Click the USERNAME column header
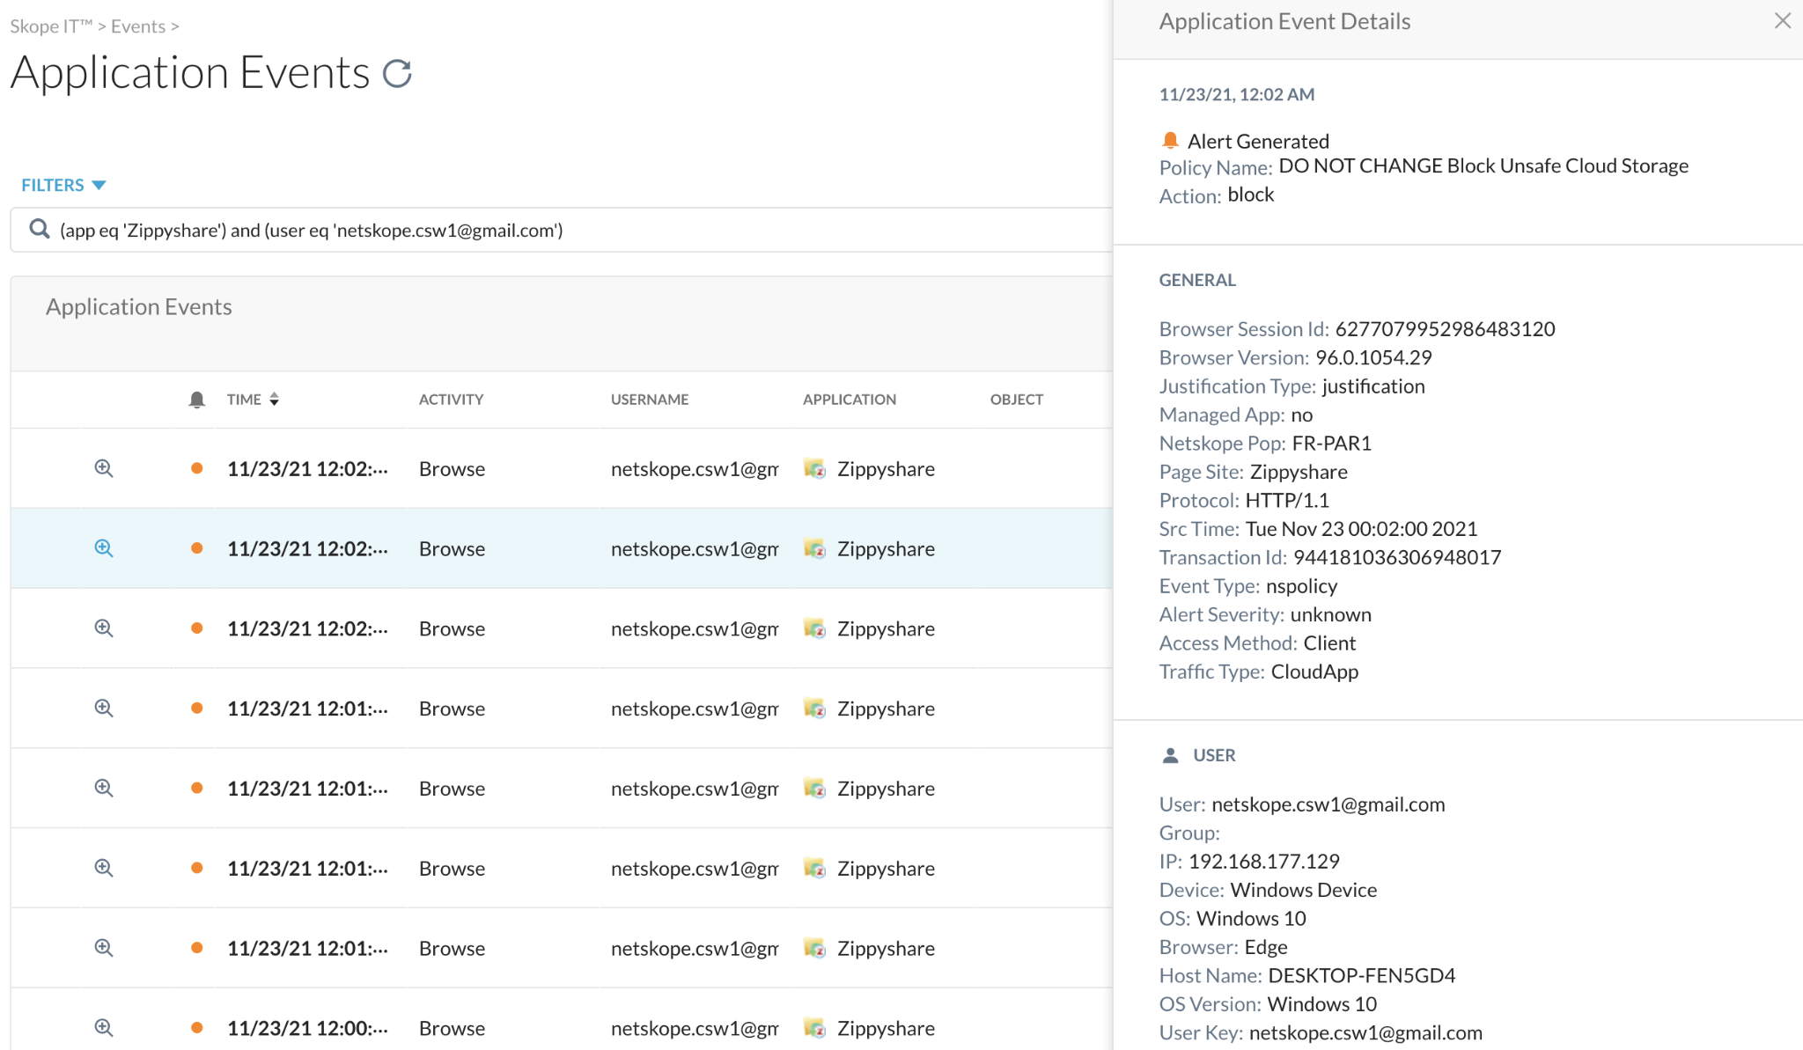The height and width of the screenshot is (1050, 1803). (650, 400)
